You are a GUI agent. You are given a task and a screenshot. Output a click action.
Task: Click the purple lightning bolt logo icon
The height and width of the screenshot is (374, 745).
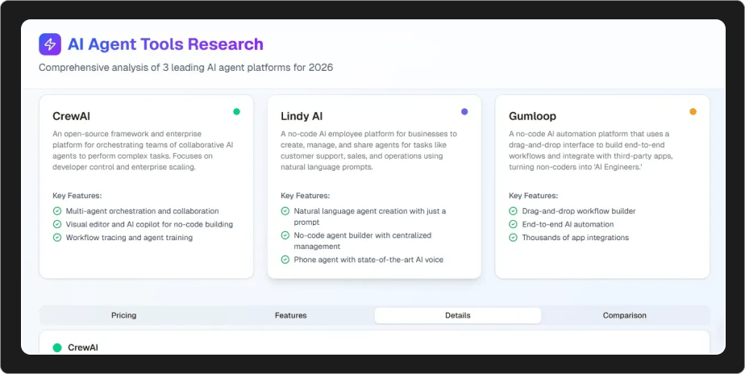tap(50, 44)
